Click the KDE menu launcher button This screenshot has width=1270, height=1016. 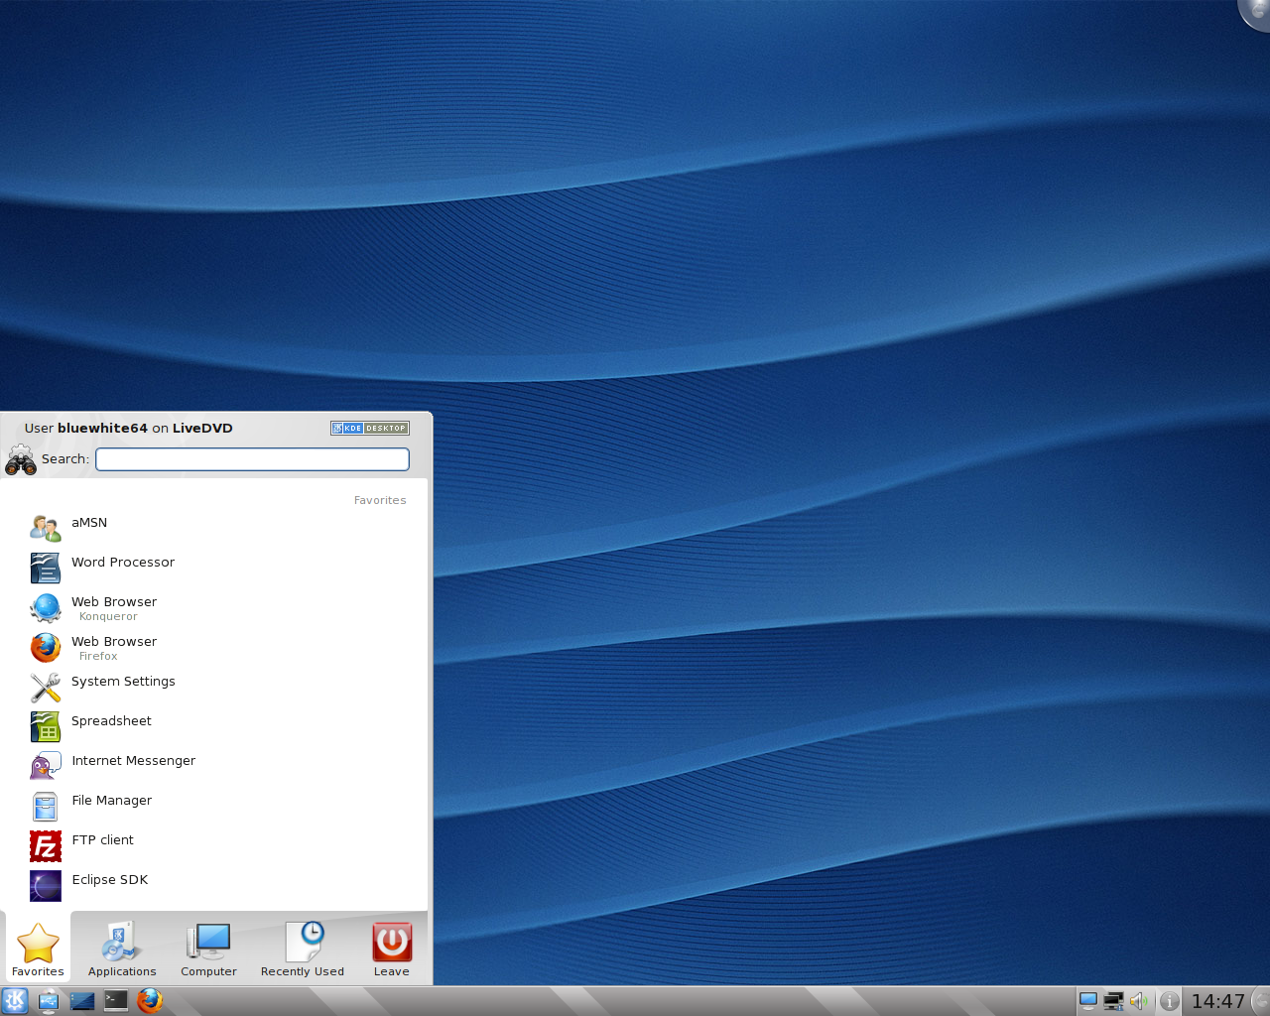(15, 1001)
